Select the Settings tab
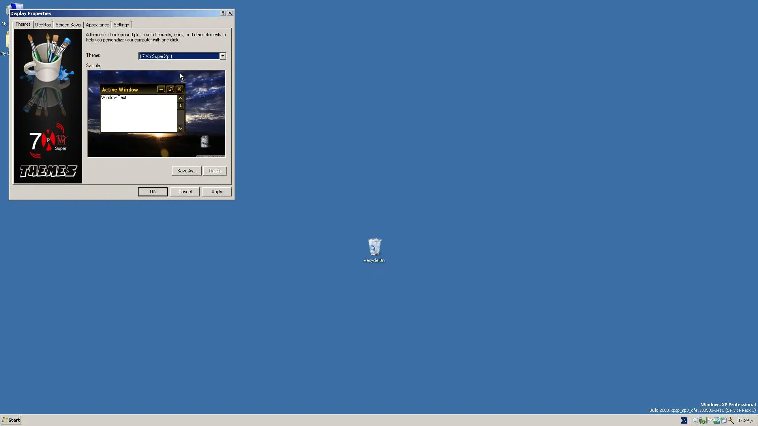 tap(121, 25)
